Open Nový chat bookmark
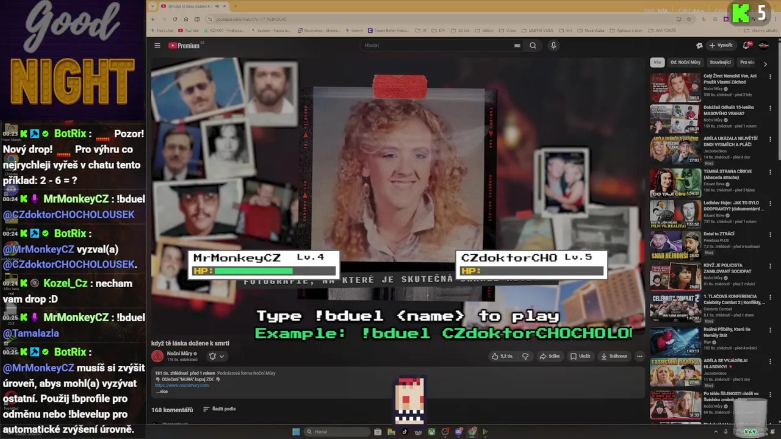This screenshot has width=781, height=439. 162,30
